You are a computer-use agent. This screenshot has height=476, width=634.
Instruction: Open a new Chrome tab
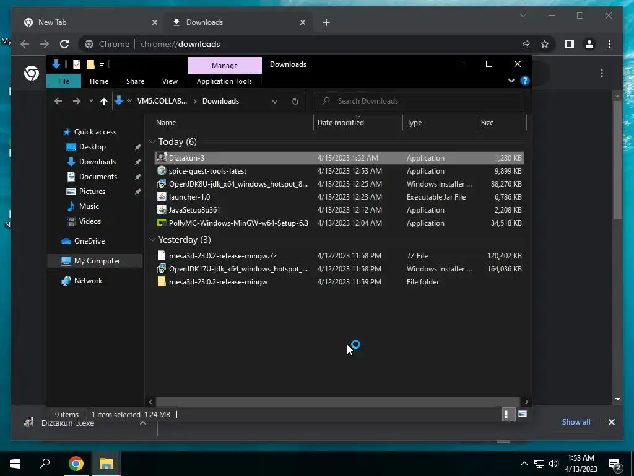pyautogui.click(x=326, y=22)
